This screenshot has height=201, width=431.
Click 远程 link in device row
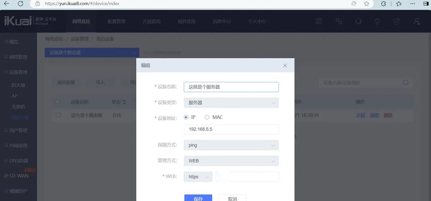[361, 115]
